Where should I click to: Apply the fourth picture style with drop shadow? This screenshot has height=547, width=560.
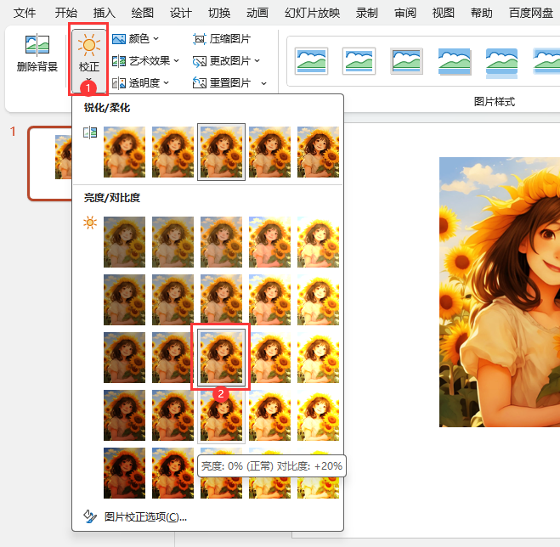pyautogui.click(x=455, y=61)
